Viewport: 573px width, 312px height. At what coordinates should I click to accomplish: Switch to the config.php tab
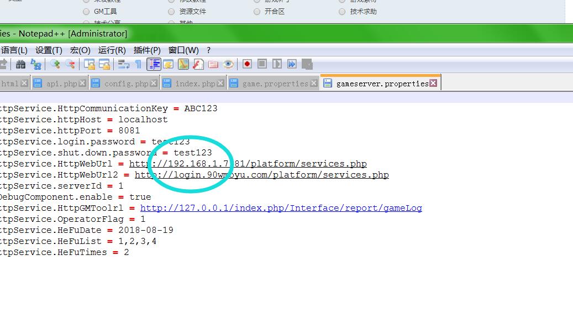click(126, 84)
